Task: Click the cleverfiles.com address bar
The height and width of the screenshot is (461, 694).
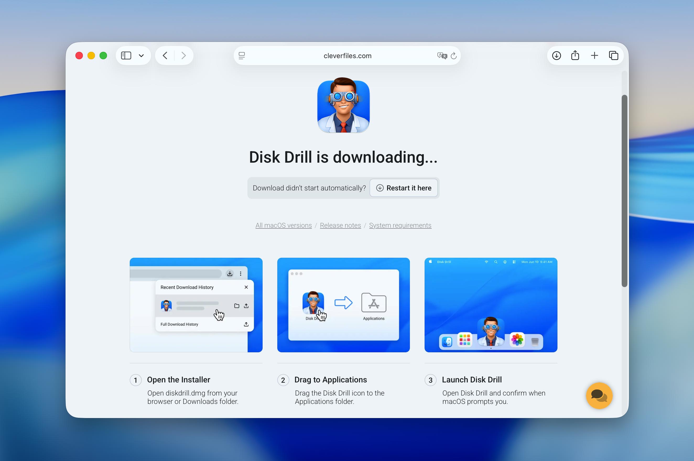Action: (347, 56)
